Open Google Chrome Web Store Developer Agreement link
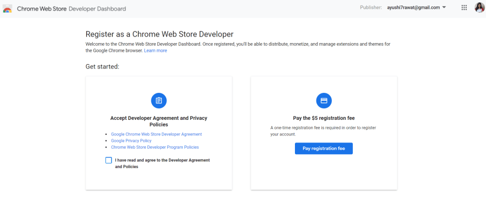The height and width of the screenshot is (200, 486). (156, 134)
